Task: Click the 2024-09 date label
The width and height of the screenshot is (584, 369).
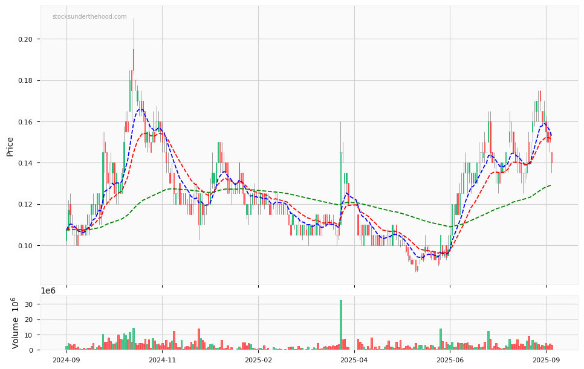Action: click(x=67, y=360)
